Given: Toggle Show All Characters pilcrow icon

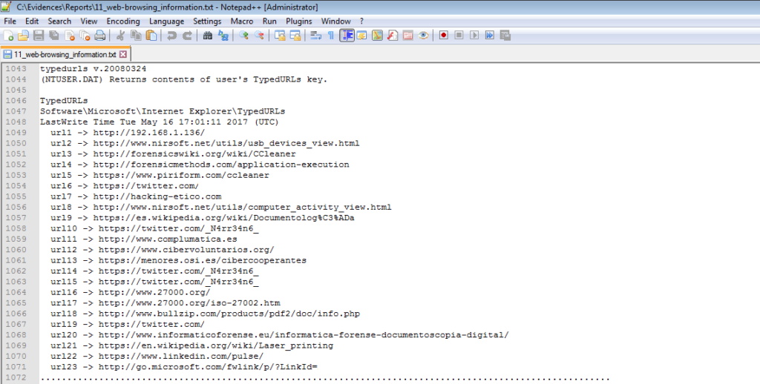Looking at the screenshot, I should point(331,35).
